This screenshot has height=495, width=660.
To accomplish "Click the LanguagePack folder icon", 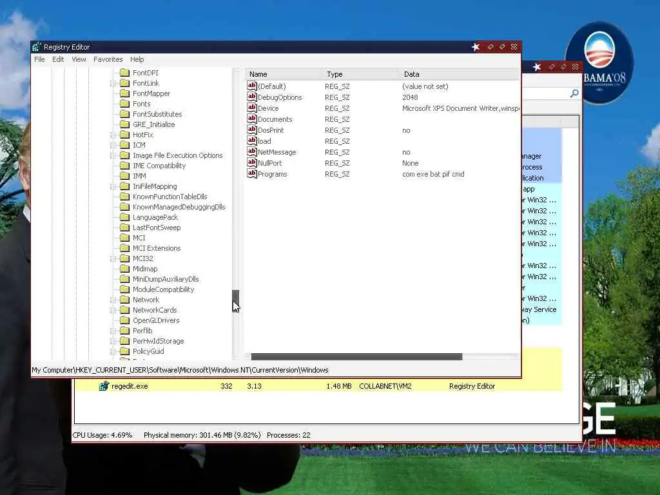I will point(124,217).
